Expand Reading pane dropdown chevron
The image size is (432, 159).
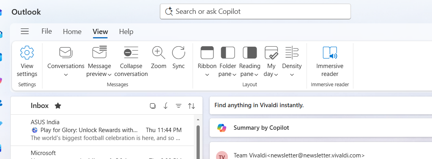pyautogui.click(x=256, y=75)
